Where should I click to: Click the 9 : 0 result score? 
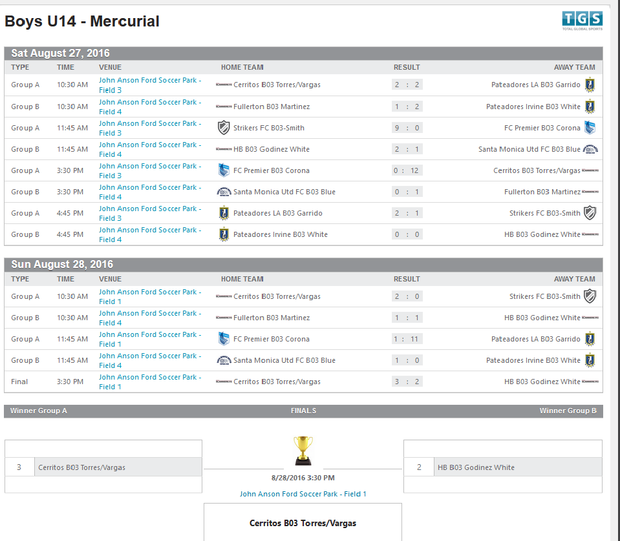(x=407, y=128)
